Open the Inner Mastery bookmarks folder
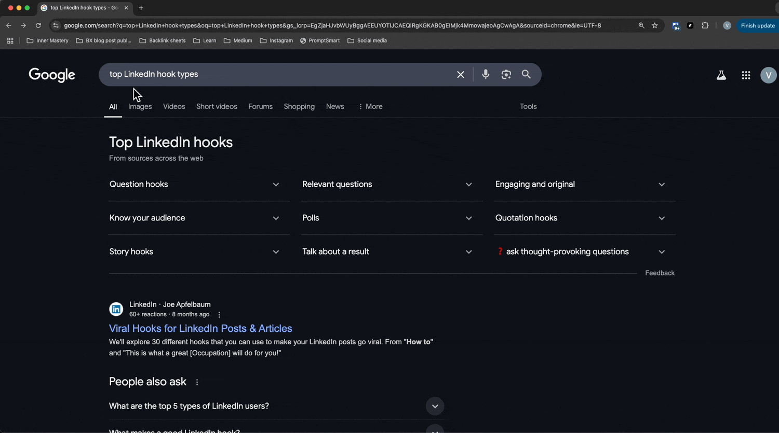 [x=47, y=40]
